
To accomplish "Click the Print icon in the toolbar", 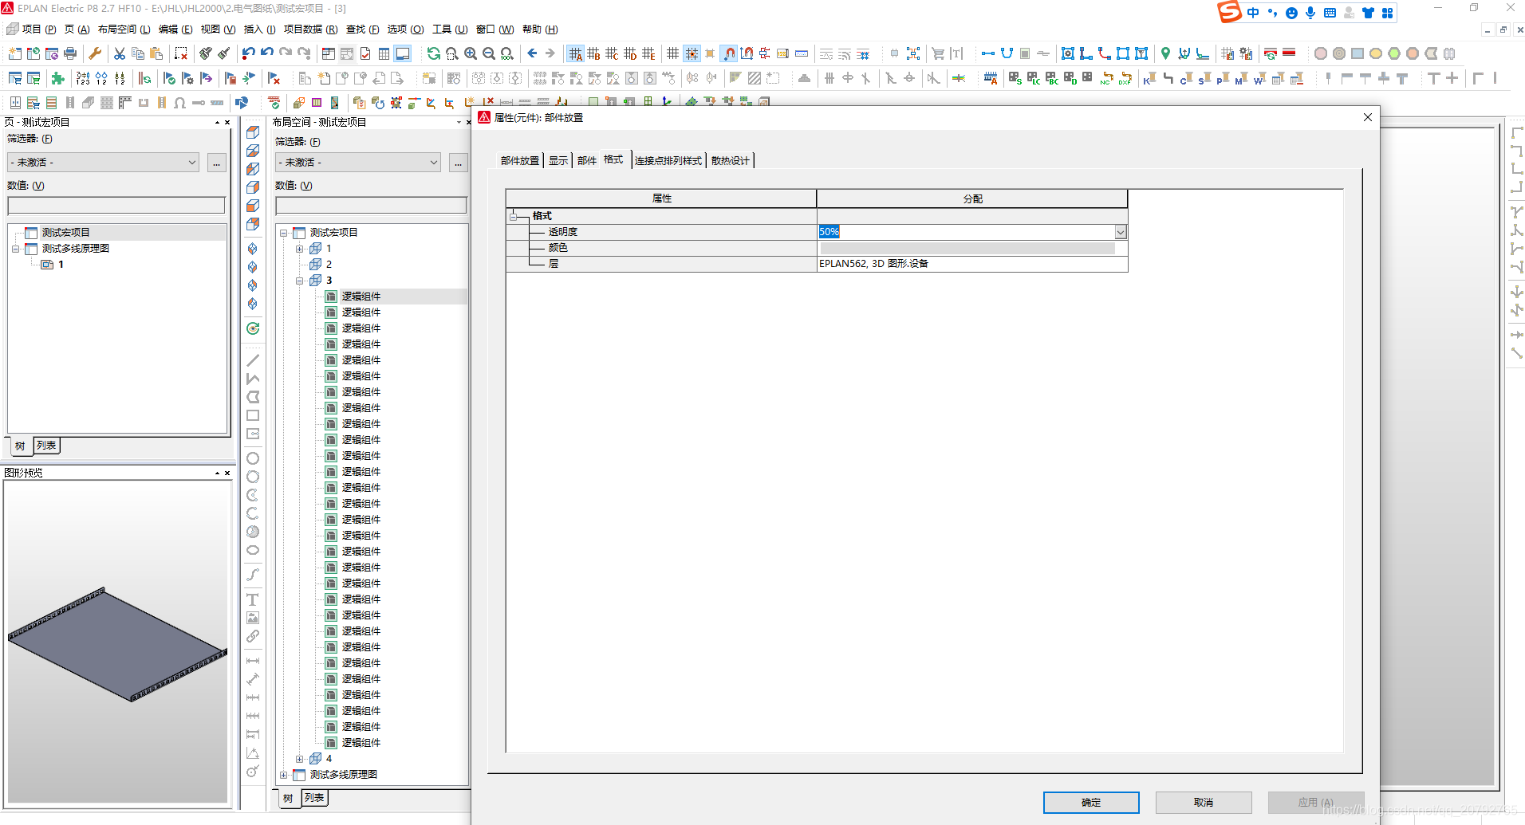I will [x=70, y=53].
